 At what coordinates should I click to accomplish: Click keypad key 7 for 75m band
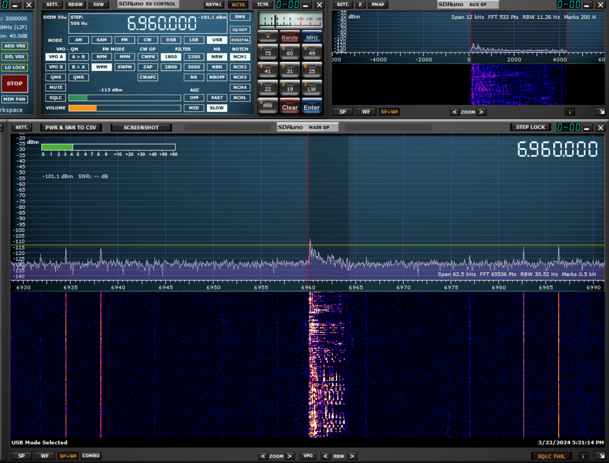[x=268, y=52]
